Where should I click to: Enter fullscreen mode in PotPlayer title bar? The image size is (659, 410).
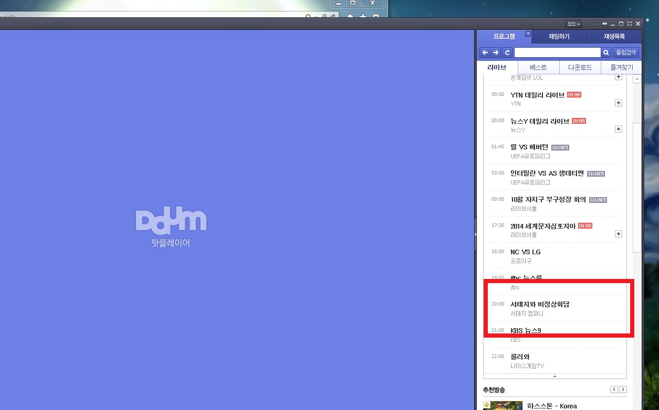click(630, 24)
